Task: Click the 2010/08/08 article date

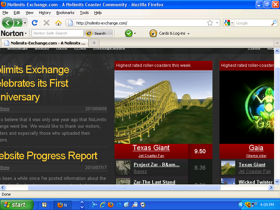Action: pyautogui.click(x=96, y=109)
